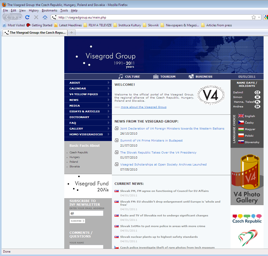This screenshot has height=256, width=268.
Task: Expand the ABOUT menu arrow
Action: coord(108,83)
